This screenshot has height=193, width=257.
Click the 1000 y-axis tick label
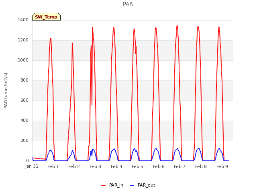click(23, 60)
